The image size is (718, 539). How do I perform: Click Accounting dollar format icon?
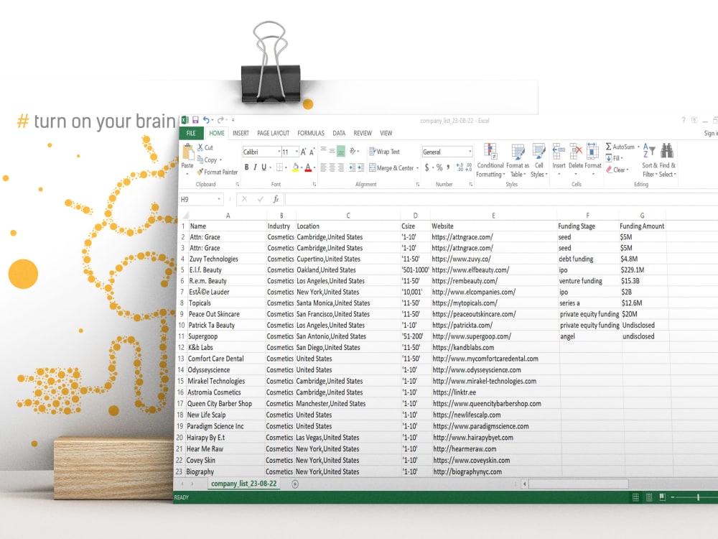coord(426,167)
